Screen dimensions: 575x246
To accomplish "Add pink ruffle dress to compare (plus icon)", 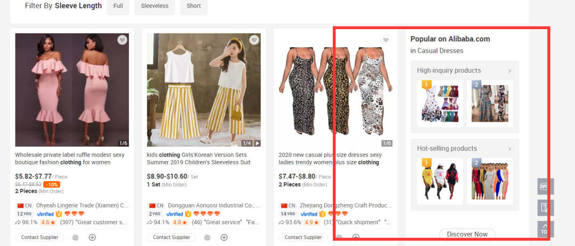I will [92, 237].
